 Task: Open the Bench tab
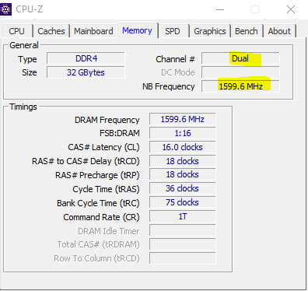click(247, 31)
